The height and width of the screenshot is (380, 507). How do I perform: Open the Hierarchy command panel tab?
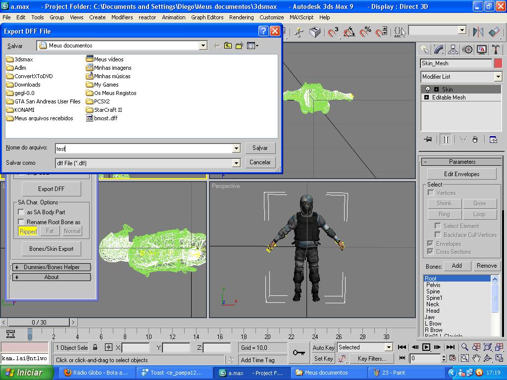coord(453,49)
